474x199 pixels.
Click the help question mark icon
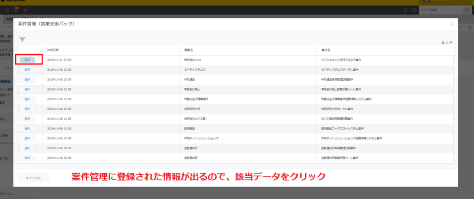[413, 10]
